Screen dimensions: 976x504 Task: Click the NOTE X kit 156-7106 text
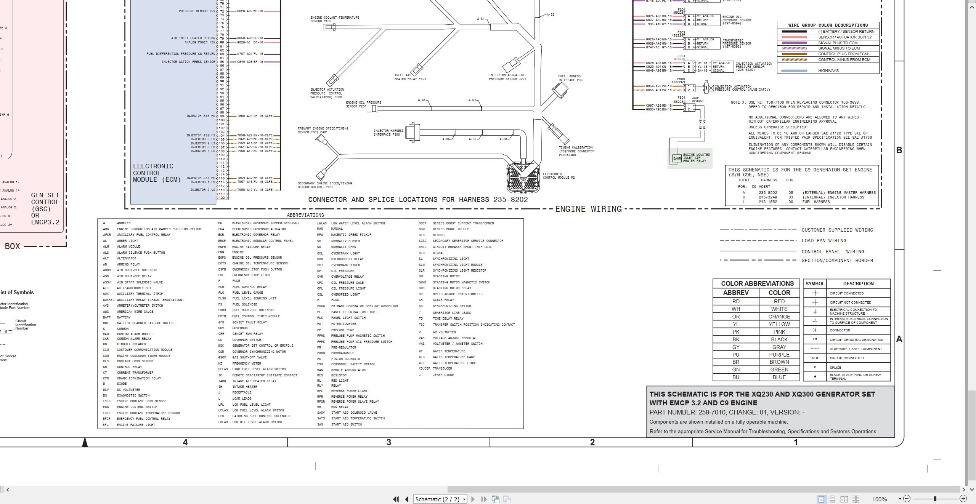[799, 105]
